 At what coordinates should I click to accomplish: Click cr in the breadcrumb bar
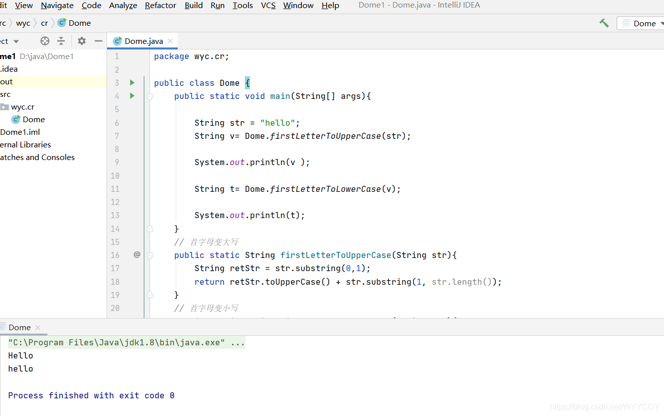pyautogui.click(x=44, y=23)
